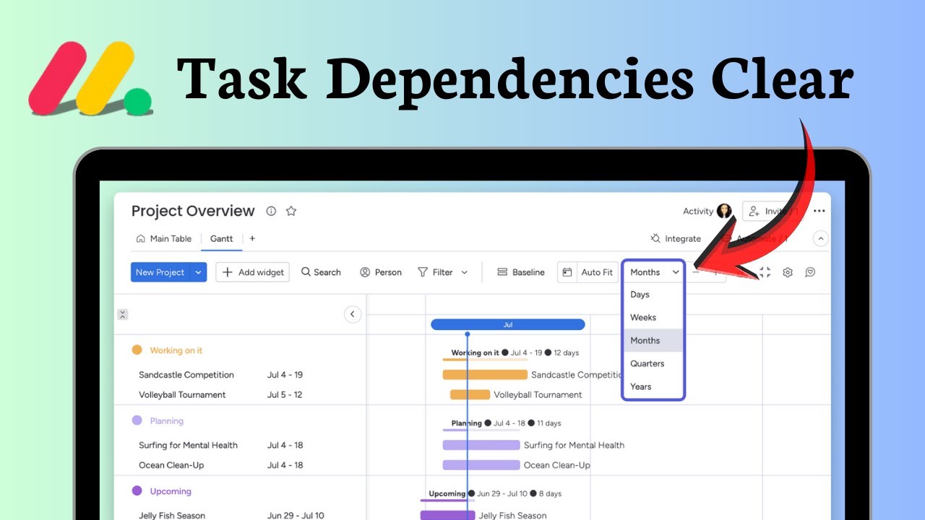Click the Jul 4 - 19 date cell
Viewport: 925px width, 520px height.
tap(285, 375)
